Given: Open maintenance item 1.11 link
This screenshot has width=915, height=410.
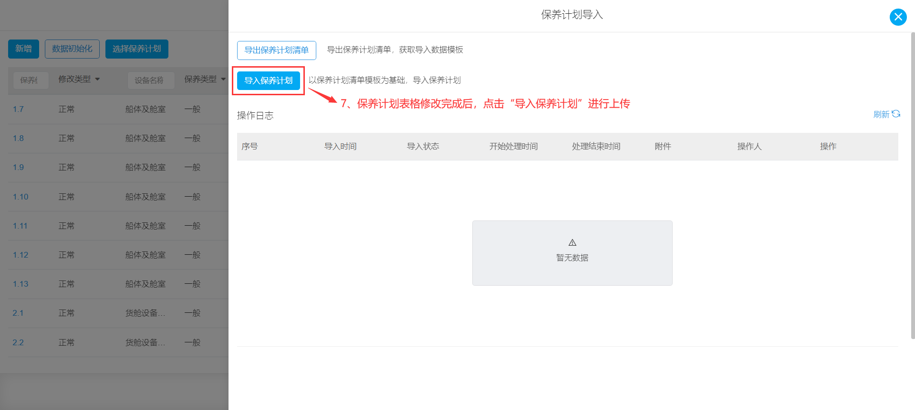Looking at the screenshot, I should click(x=20, y=226).
